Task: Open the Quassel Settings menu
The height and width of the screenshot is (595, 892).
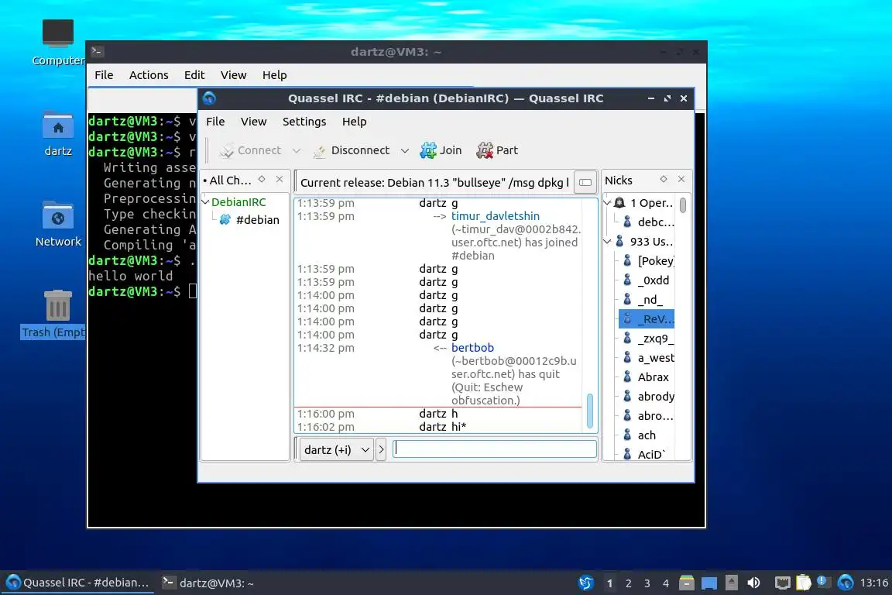Action: click(304, 122)
